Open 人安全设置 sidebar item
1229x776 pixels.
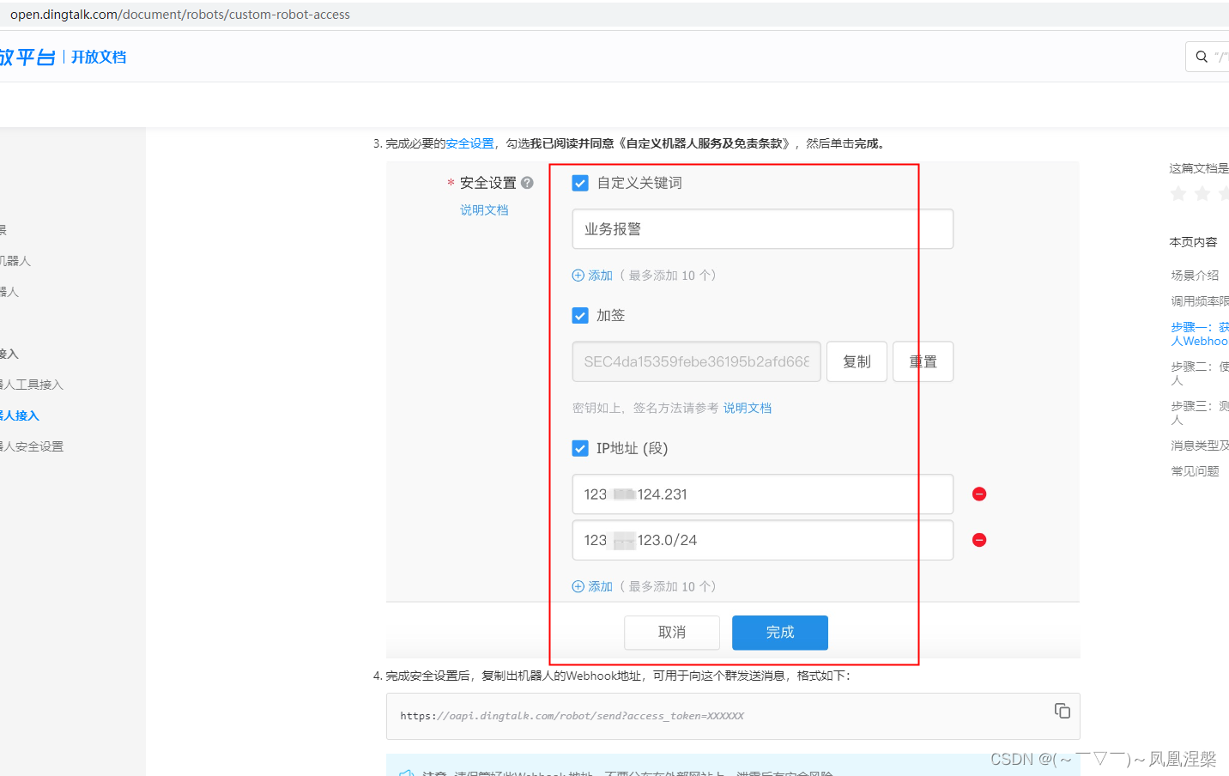click(32, 446)
